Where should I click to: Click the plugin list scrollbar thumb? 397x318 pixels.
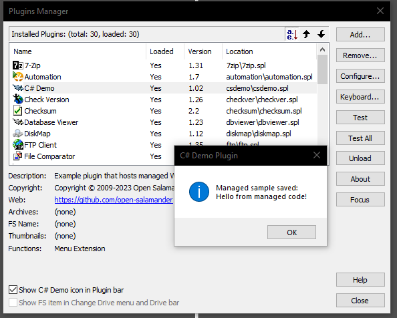point(322,69)
